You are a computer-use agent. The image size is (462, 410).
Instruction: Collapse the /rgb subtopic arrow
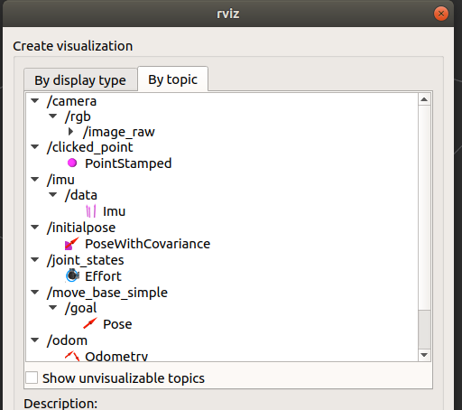[x=53, y=116]
